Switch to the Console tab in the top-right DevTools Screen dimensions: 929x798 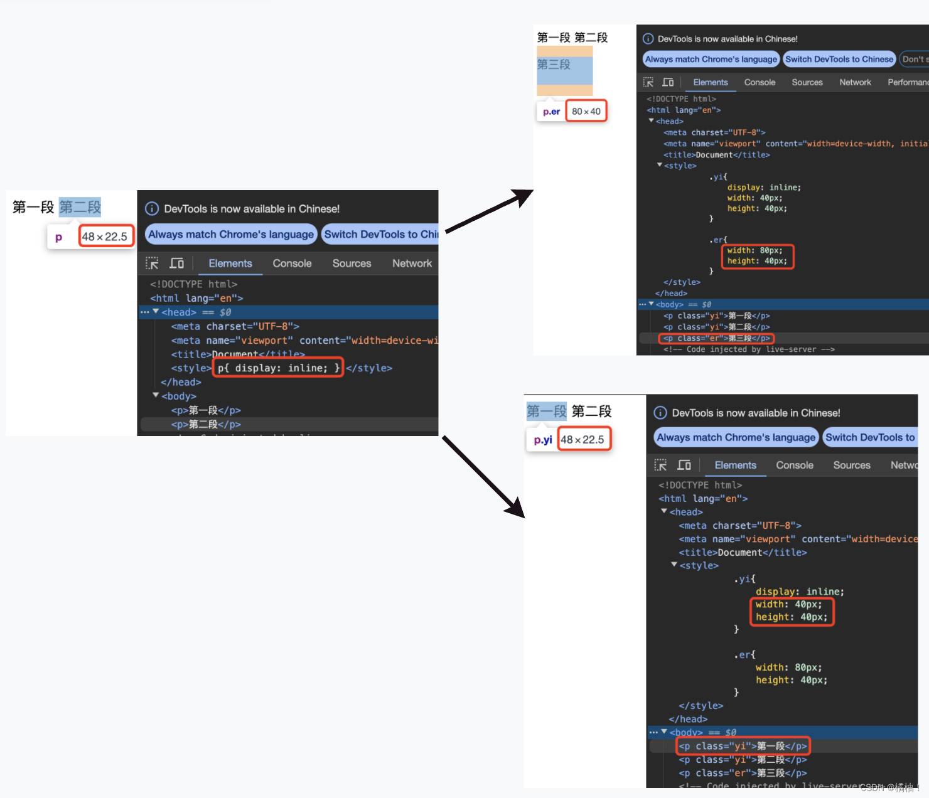coord(760,82)
